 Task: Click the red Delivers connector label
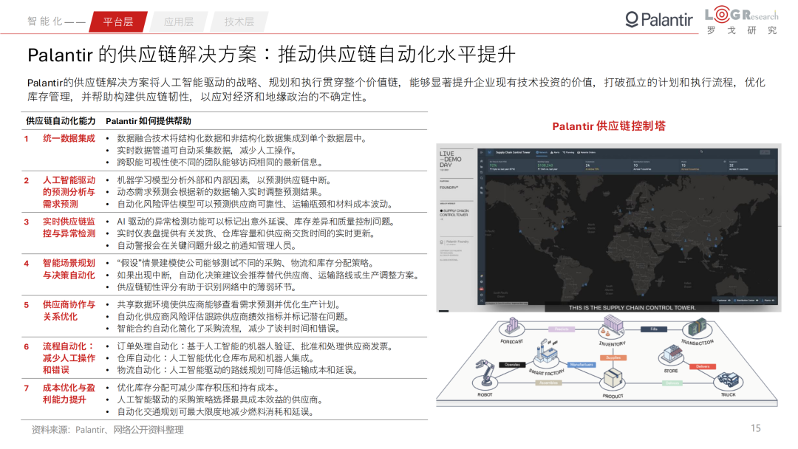(x=703, y=366)
